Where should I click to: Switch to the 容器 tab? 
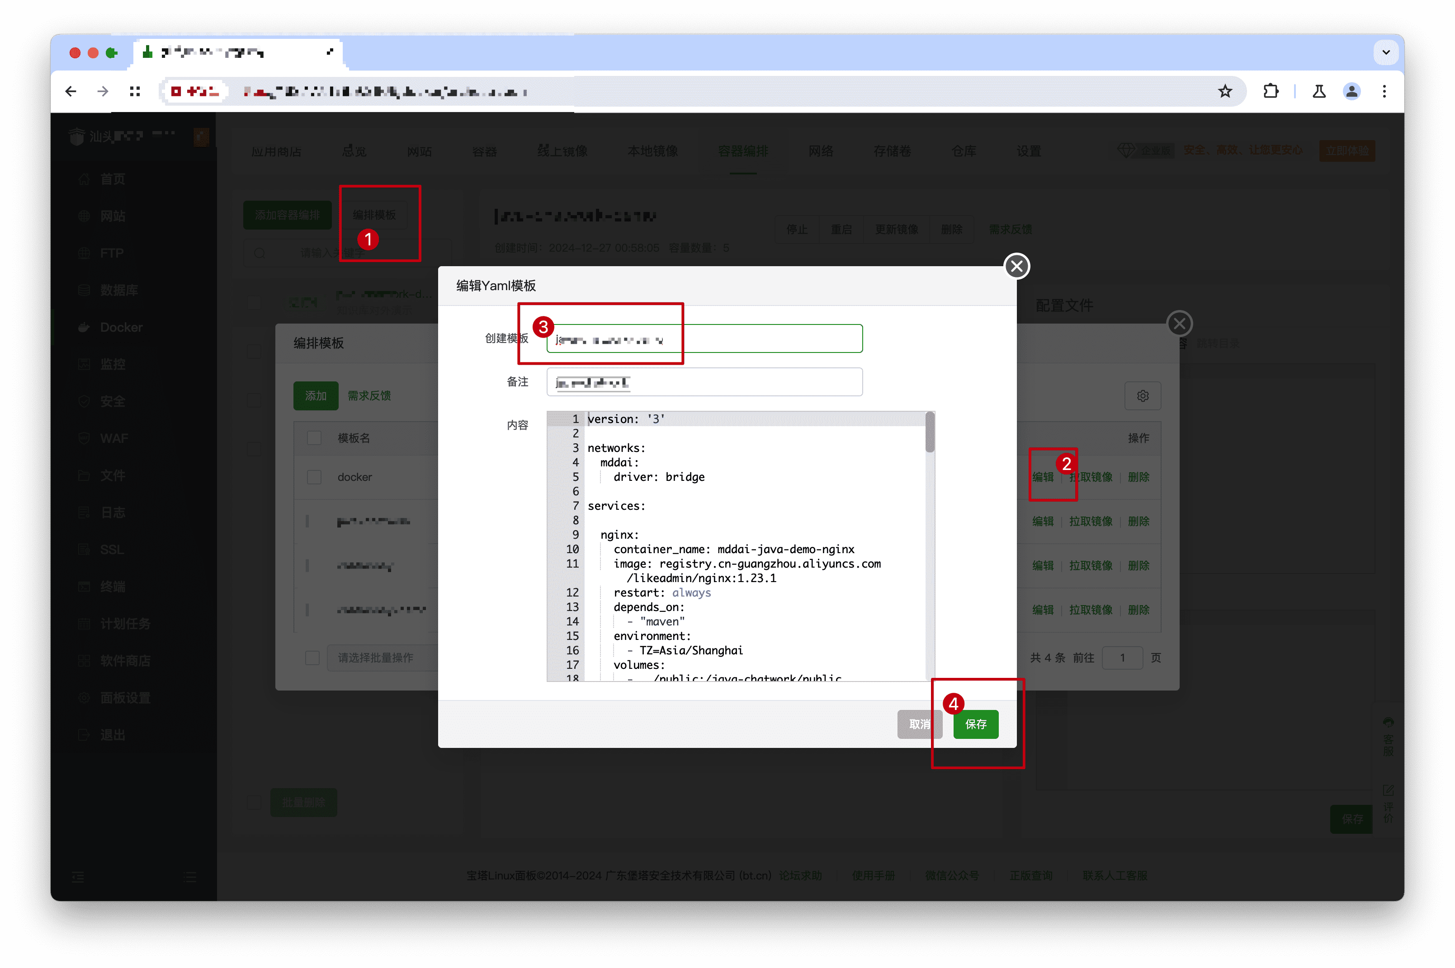(x=485, y=151)
